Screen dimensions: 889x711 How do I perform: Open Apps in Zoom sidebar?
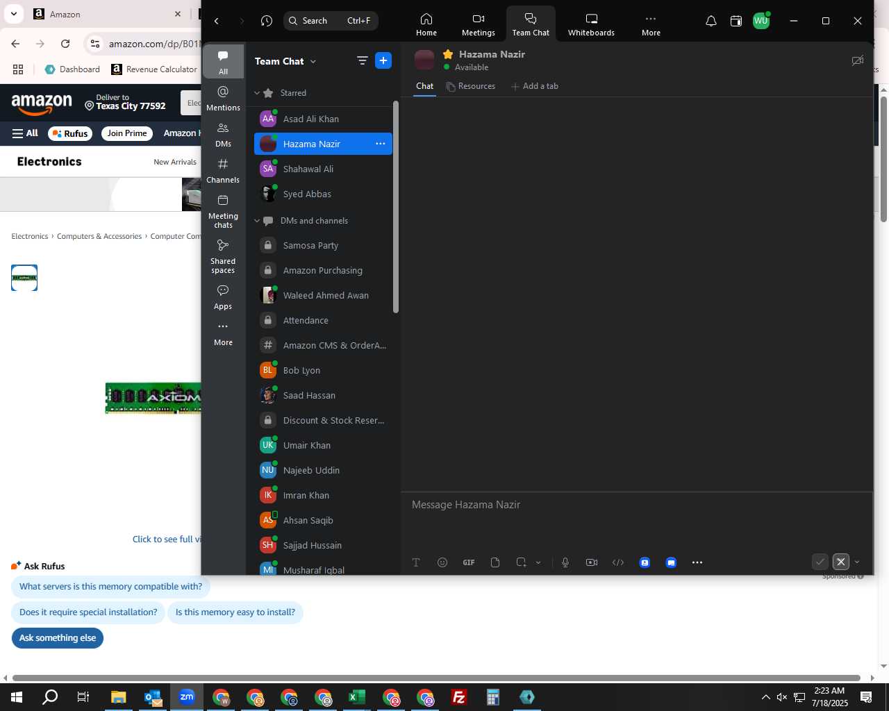(223, 296)
